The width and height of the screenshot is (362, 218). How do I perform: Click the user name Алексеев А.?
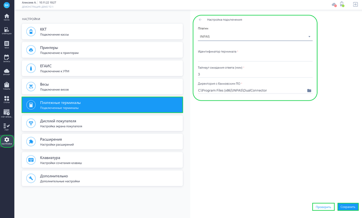(x=29, y=3)
